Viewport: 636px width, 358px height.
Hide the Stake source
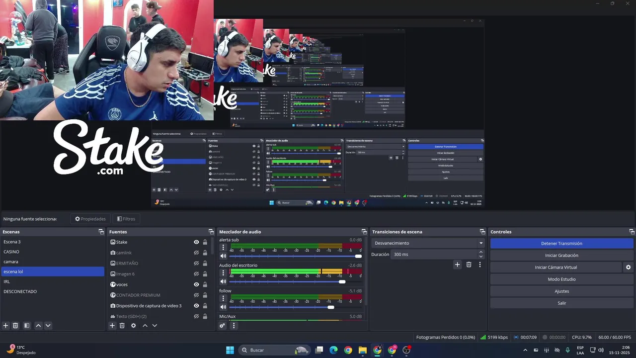pyautogui.click(x=196, y=242)
